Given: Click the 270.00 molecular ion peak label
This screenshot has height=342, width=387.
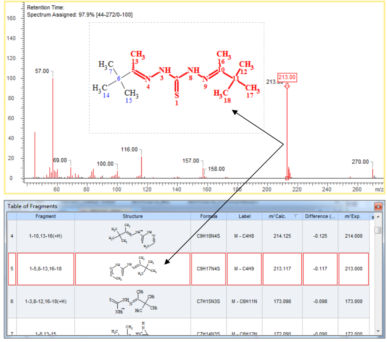Looking at the screenshot, I should coord(360,162).
